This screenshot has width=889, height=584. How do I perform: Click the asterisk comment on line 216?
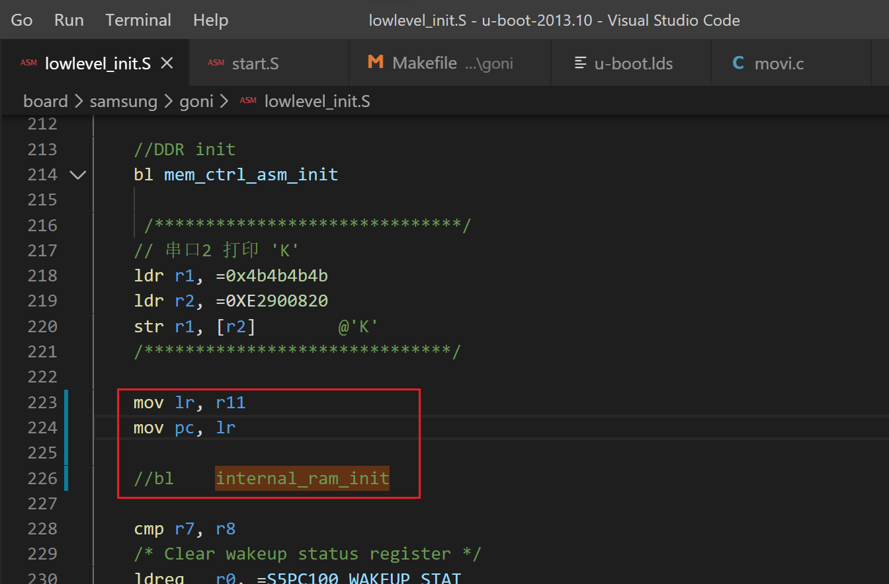point(308,225)
